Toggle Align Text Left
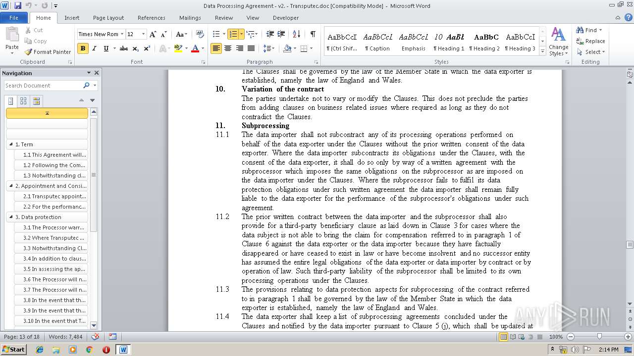634x356 pixels. coord(216,48)
